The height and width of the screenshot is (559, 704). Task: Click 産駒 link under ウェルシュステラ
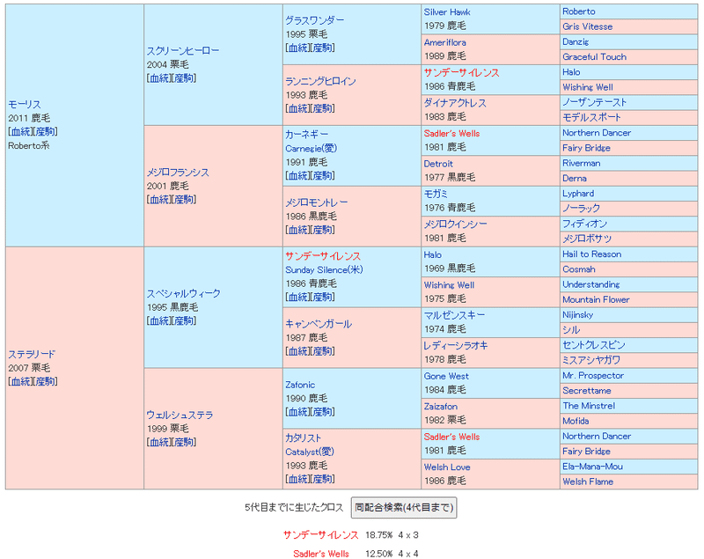coord(184,442)
